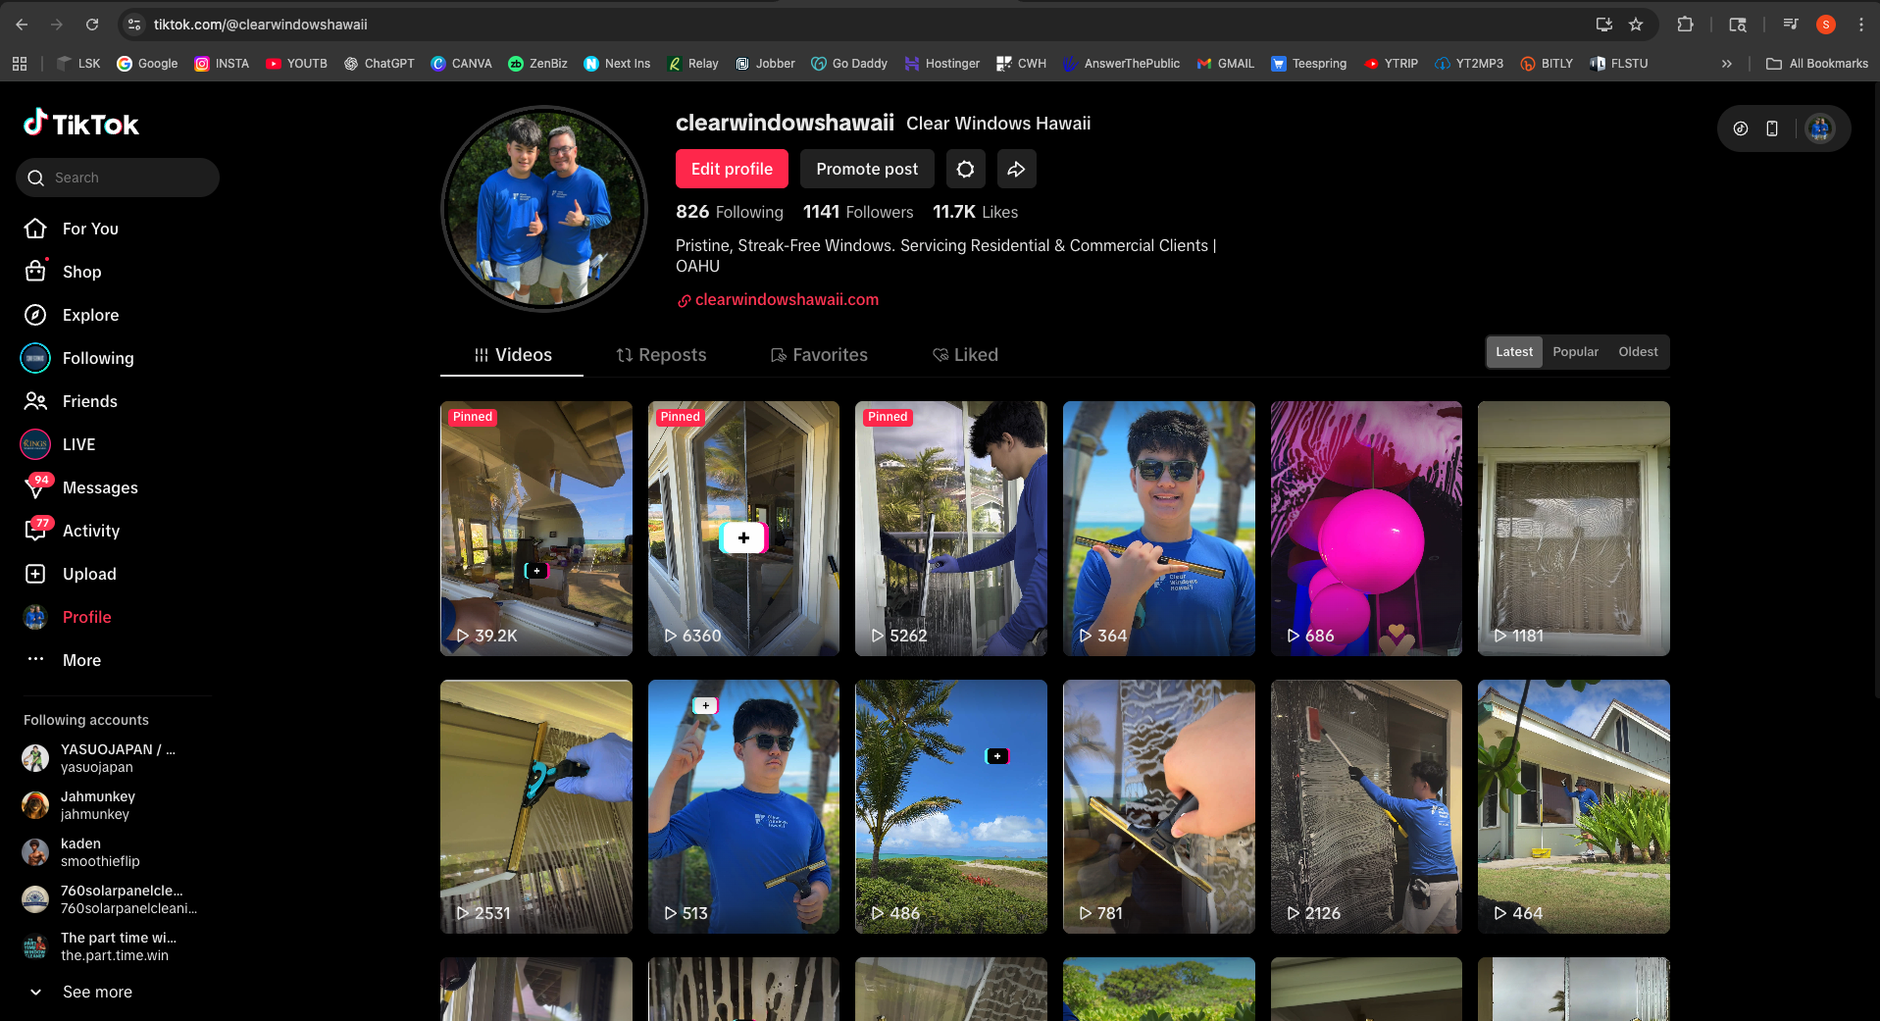
Task: Open the More sidebar menu
Action: (x=81, y=660)
